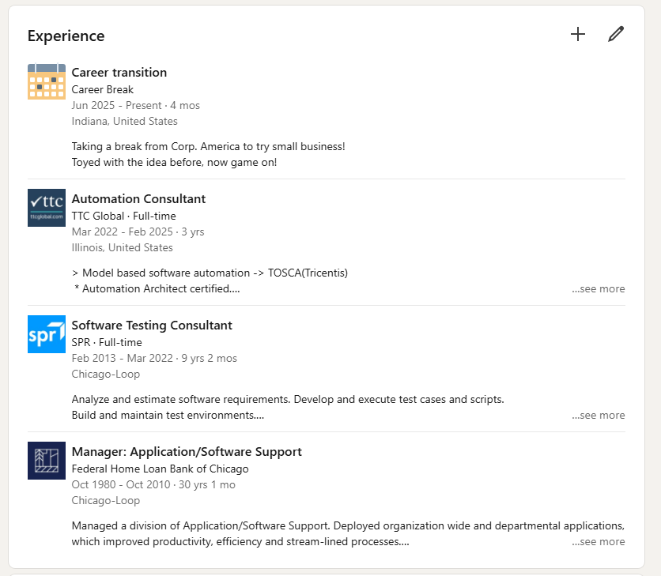Select 'Analyze and estimate software requirements' line
This screenshot has height=576, width=661.
coord(288,400)
